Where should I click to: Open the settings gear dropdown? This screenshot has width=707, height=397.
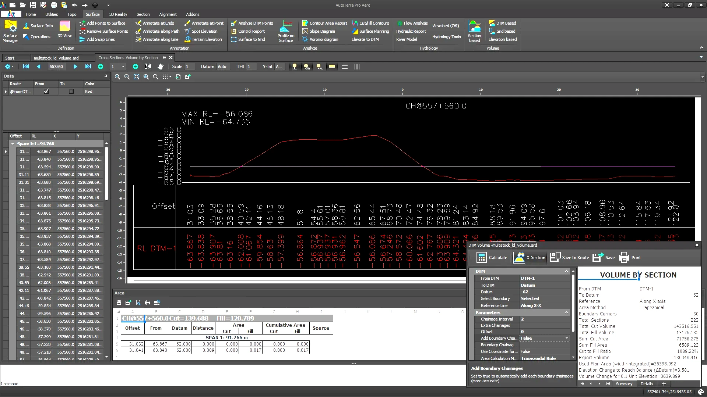9,67
